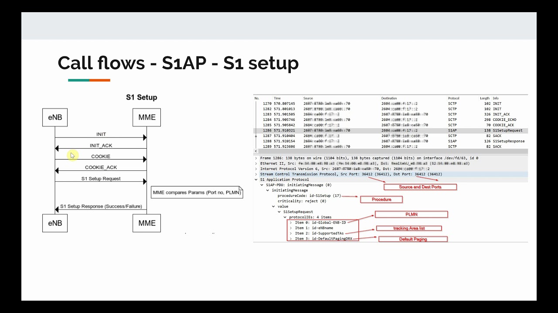The height and width of the screenshot is (313, 558).
Task: Click the bottom MME box in diagram
Action: click(146, 223)
